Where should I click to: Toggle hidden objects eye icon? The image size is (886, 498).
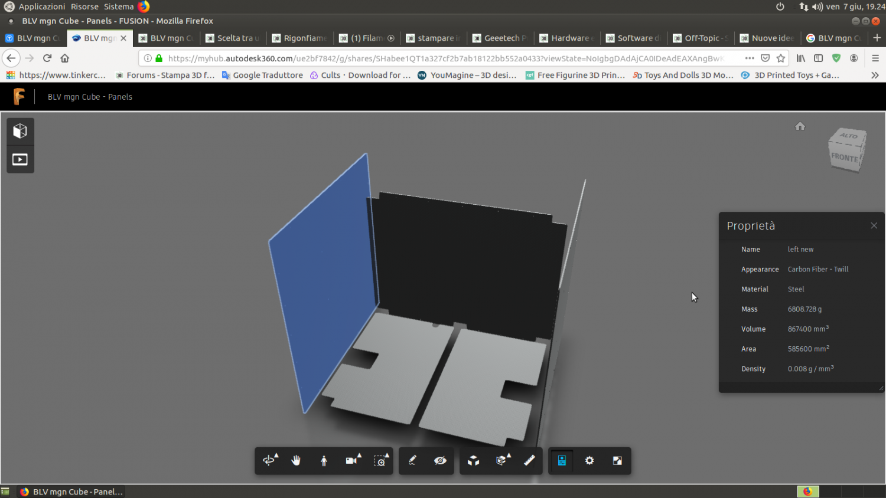click(440, 461)
